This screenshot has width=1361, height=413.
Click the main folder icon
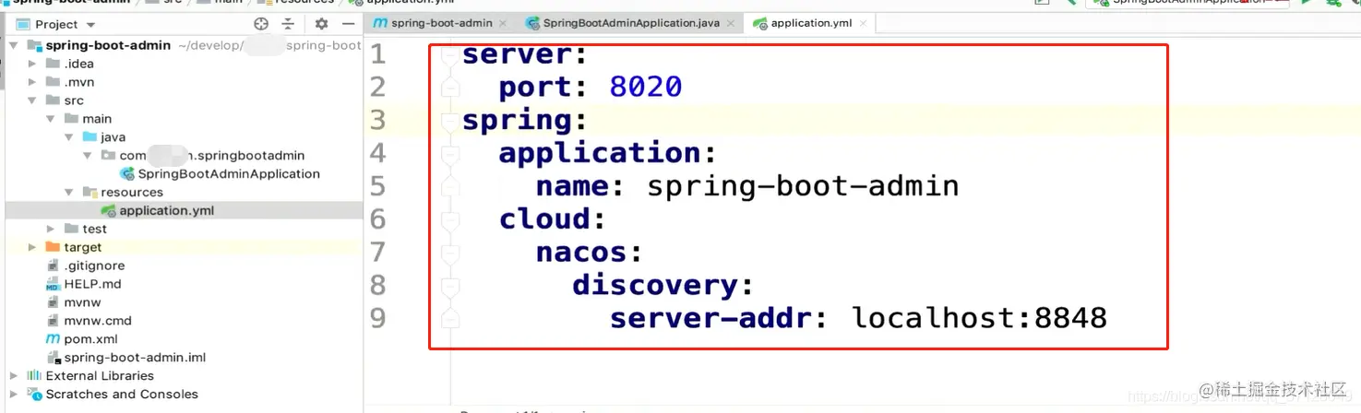(x=71, y=119)
